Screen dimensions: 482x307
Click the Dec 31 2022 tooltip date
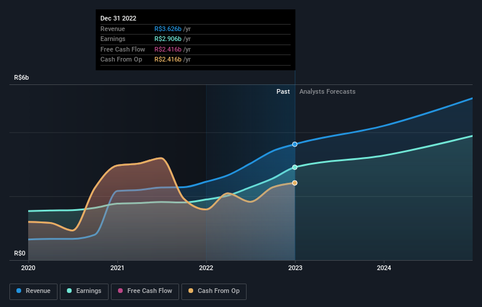point(119,18)
